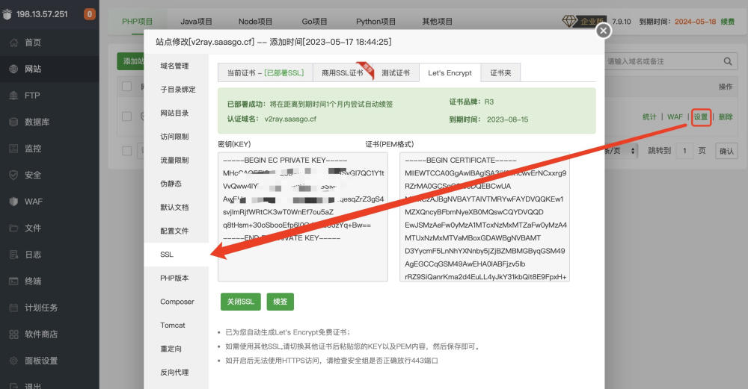Click the gear icon beside 面板设置
Viewport: 748px width, 389px height.
click(13, 361)
